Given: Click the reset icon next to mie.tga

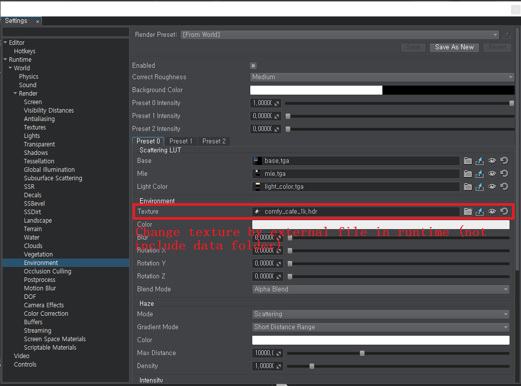Looking at the screenshot, I should [503, 173].
